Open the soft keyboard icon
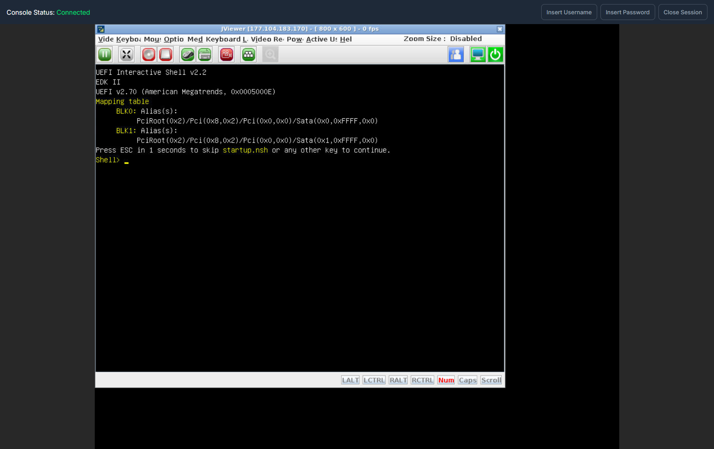 click(x=205, y=54)
